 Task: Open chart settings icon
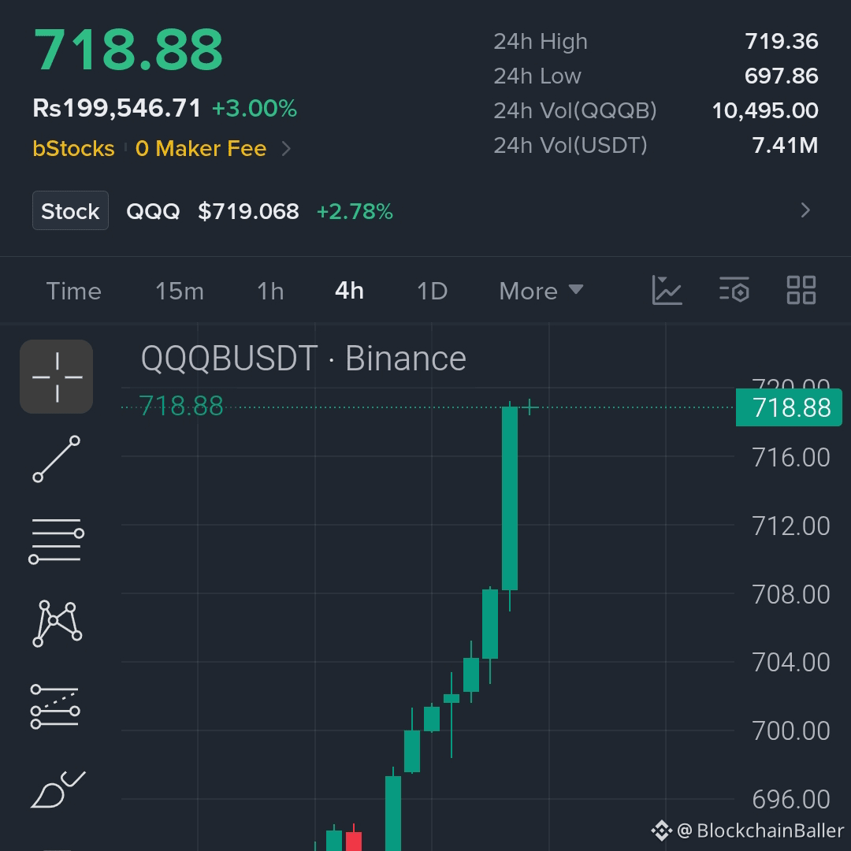[x=734, y=290]
